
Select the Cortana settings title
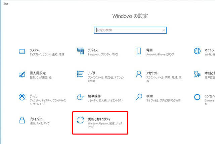(210, 96)
